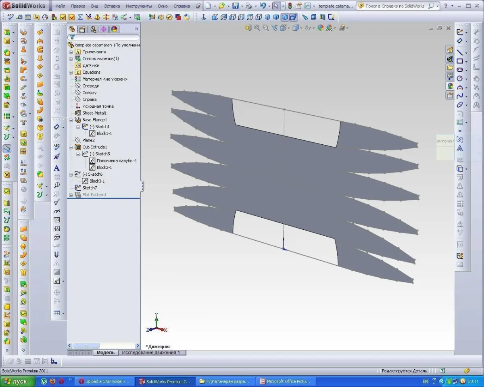This screenshot has height=387, width=484.
Task: Click the Equations sigma toolbar icon
Action: (x=80, y=17)
